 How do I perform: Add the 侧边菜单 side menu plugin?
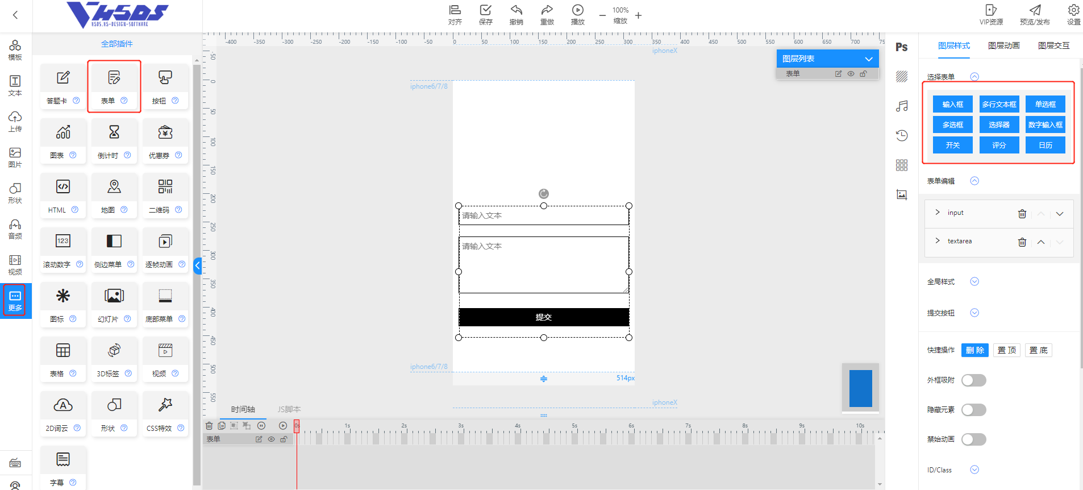pyautogui.click(x=114, y=251)
